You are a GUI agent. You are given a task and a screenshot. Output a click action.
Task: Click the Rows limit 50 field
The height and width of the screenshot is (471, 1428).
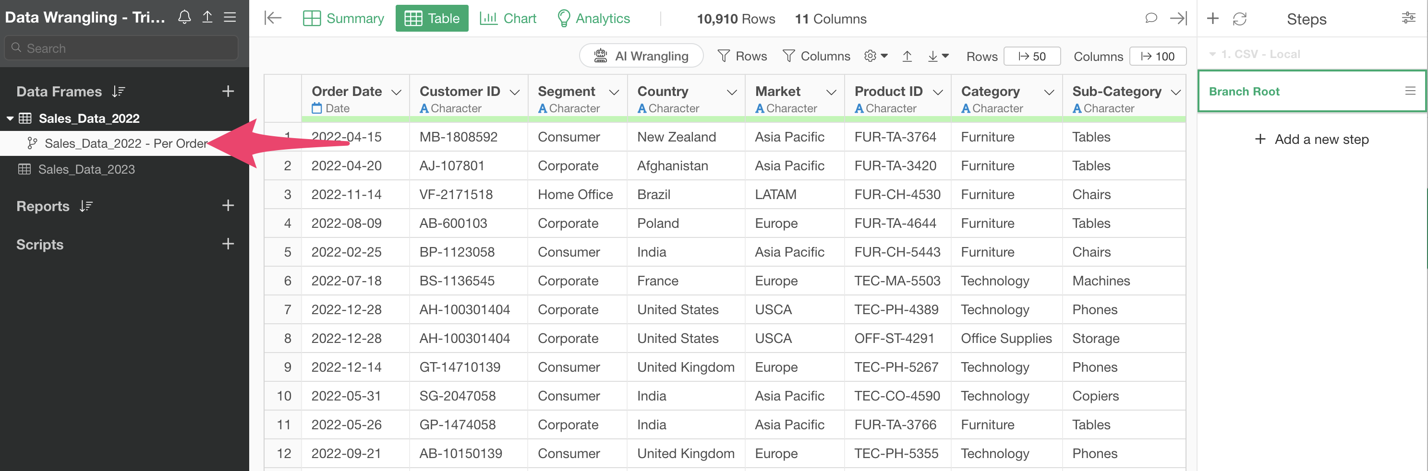(x=1032, y=56)
